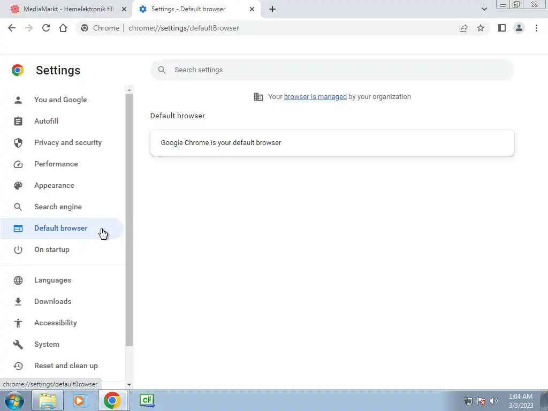This screenshot has height=411, width=548.
Task: Click the network tray icon
Action: [x=468, y=401]
